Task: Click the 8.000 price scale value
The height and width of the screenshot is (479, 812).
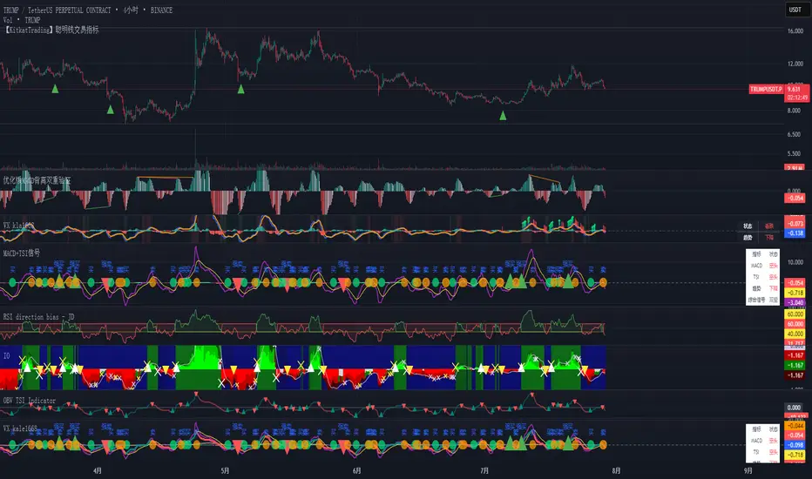Action: pos(794,111)
